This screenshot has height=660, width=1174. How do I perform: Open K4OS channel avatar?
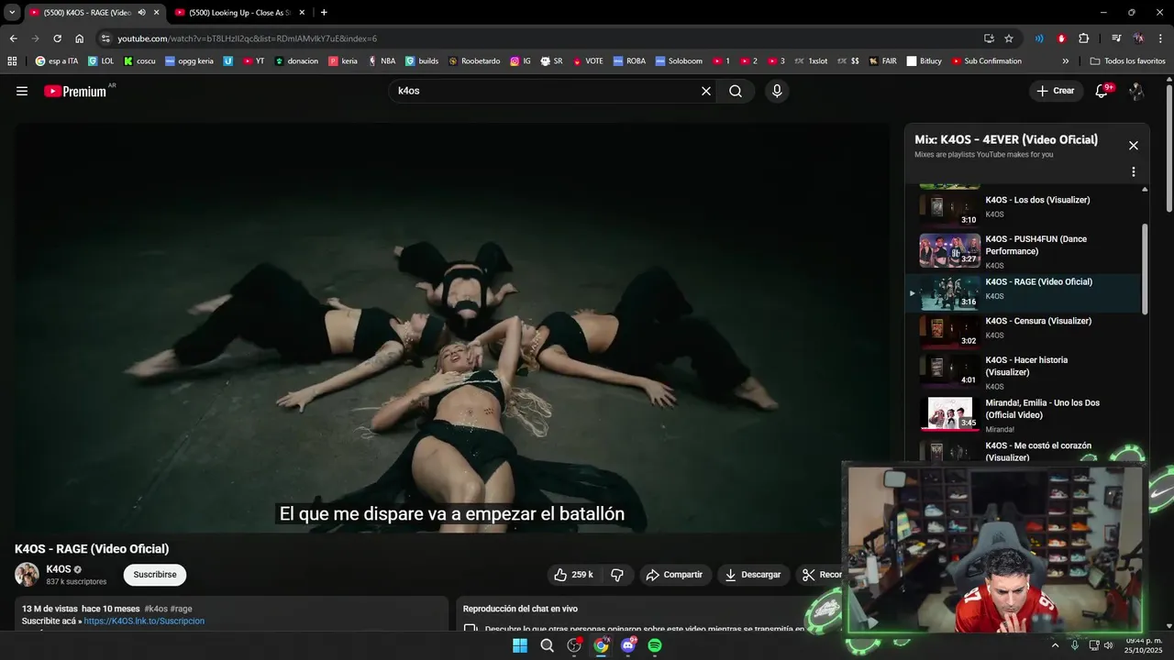coord(27,575)
